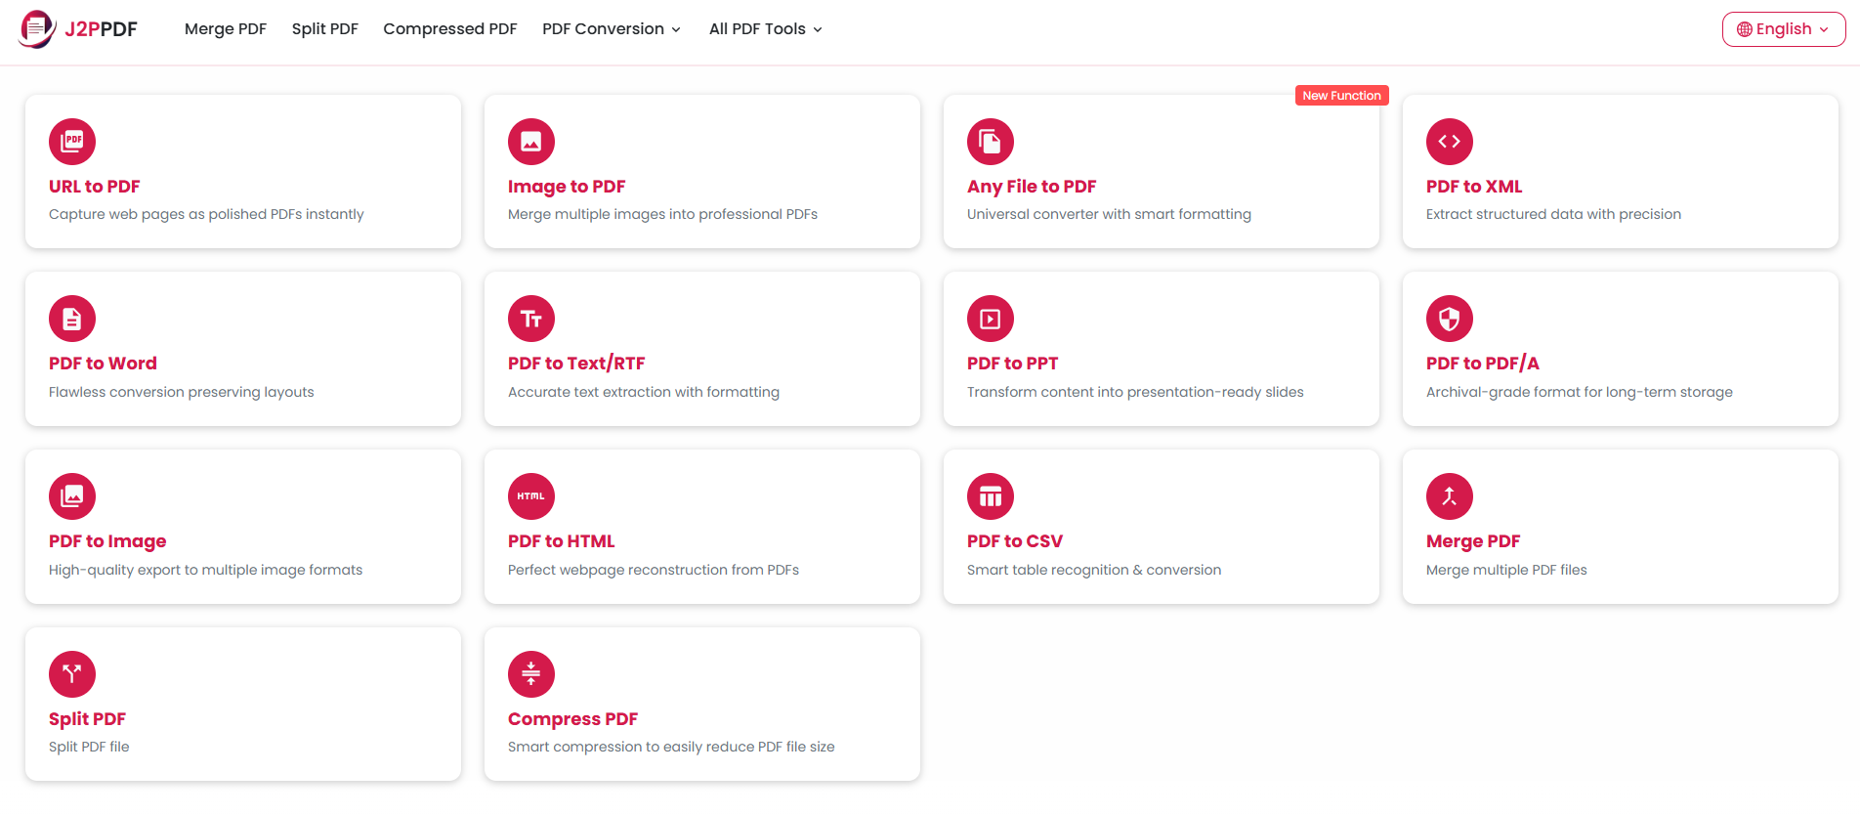
Task: Click the globe icon beside English
Action: coord(1744,29)
